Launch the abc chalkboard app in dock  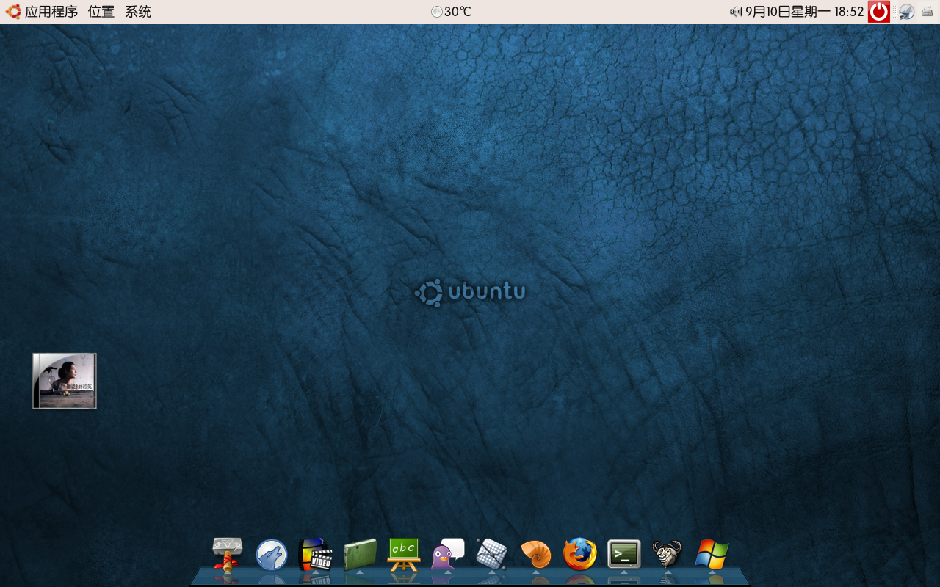404,555
